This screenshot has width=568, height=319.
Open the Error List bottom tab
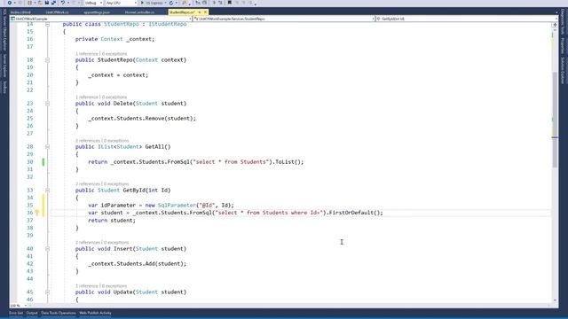[x=16, y=313]
